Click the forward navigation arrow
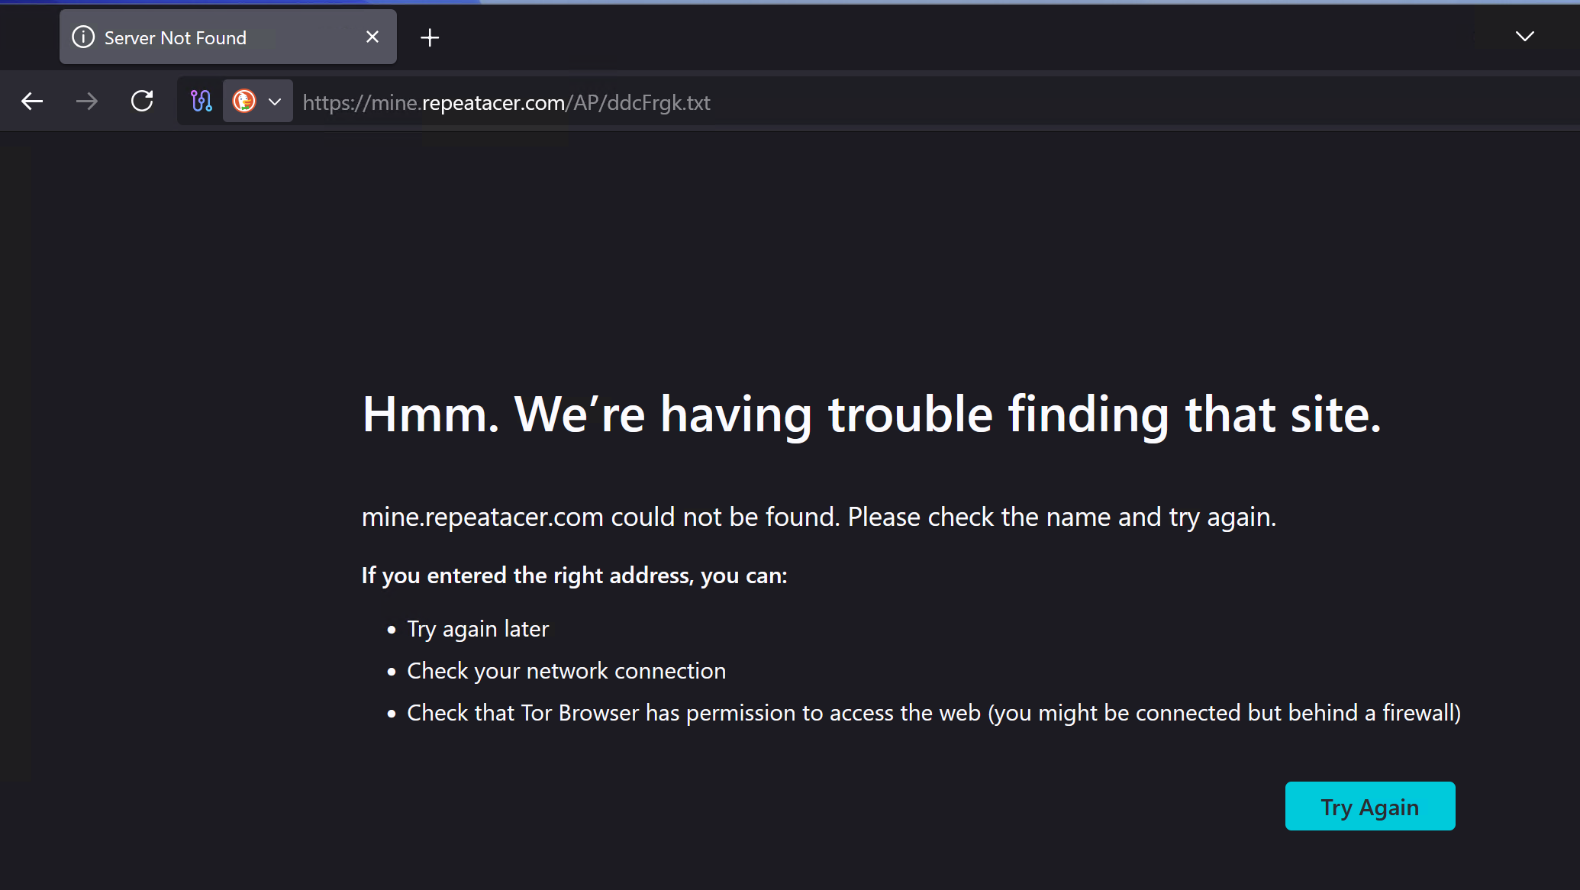This screenshot has height=890, width=1580. [87, 101]
